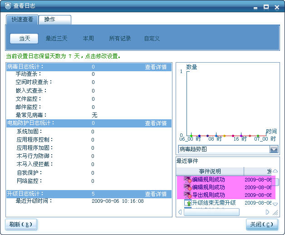Screen dimensions: 285x235
Task: Click the 嵌入式查杀 row label
Action: [31, 91]
